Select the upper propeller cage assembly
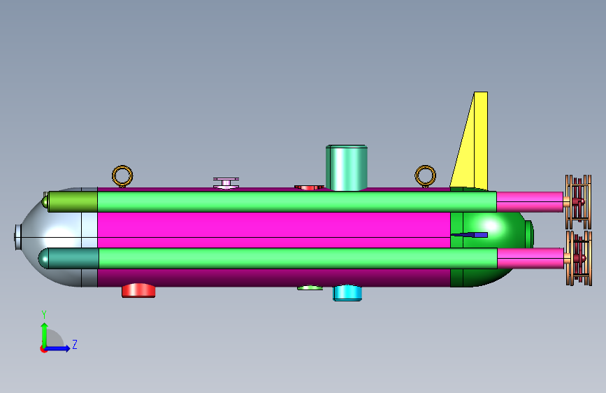606x393 pixels. pyautogui.click(x=578, y=202)
